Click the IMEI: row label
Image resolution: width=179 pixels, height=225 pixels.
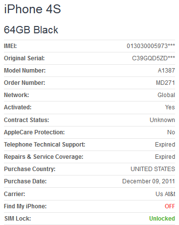pyautogui.click(x=10, y=46)
